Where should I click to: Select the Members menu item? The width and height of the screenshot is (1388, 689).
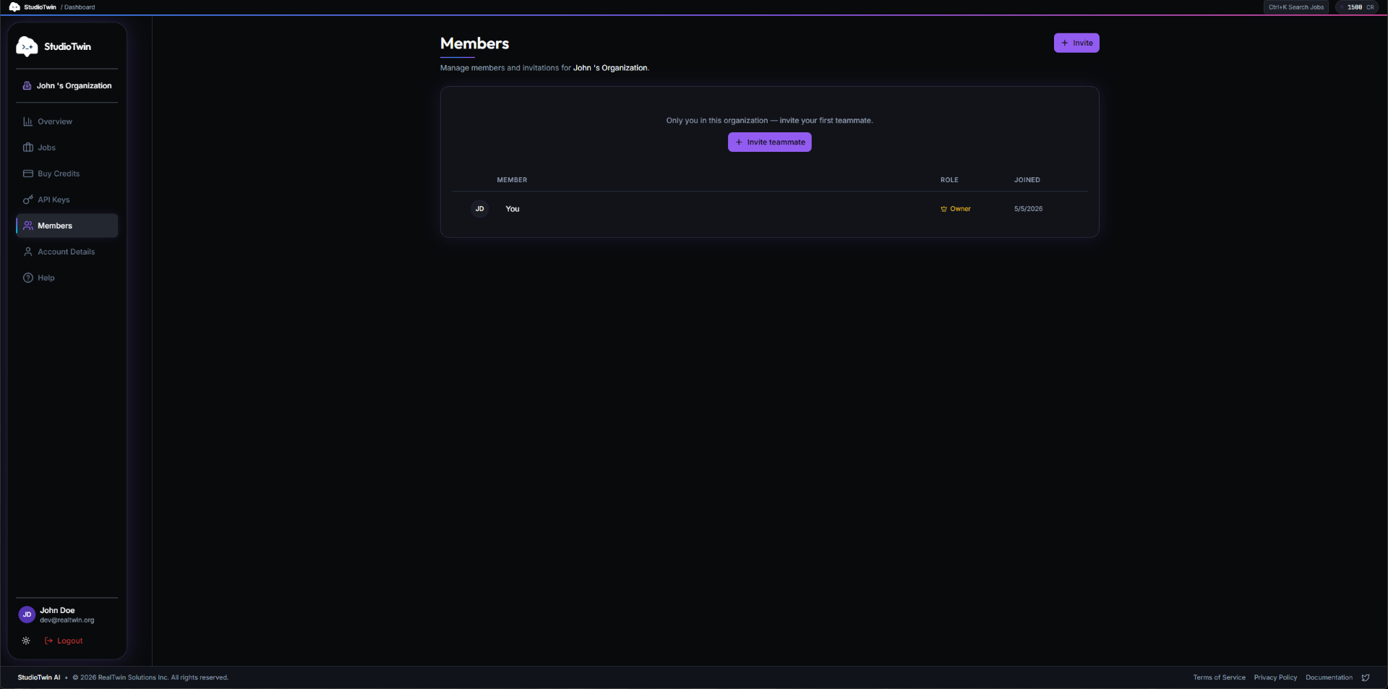(x=67, y=226)
